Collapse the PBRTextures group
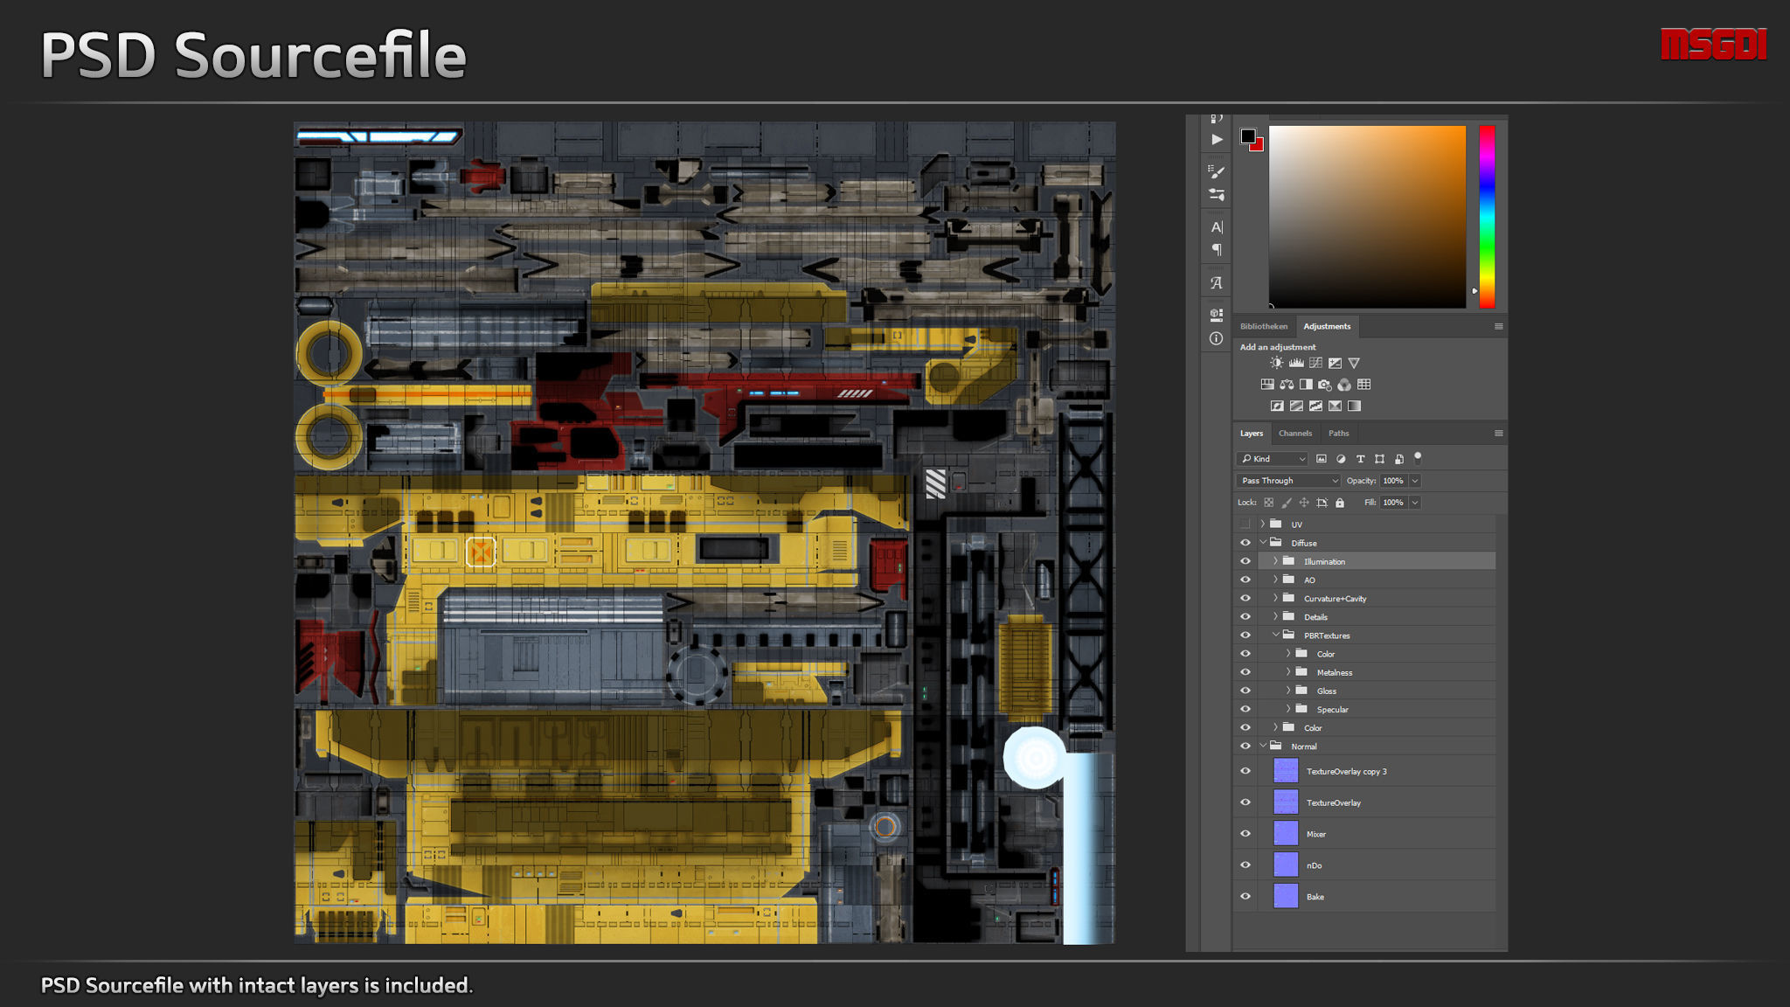 click(x=1275, y=635)
